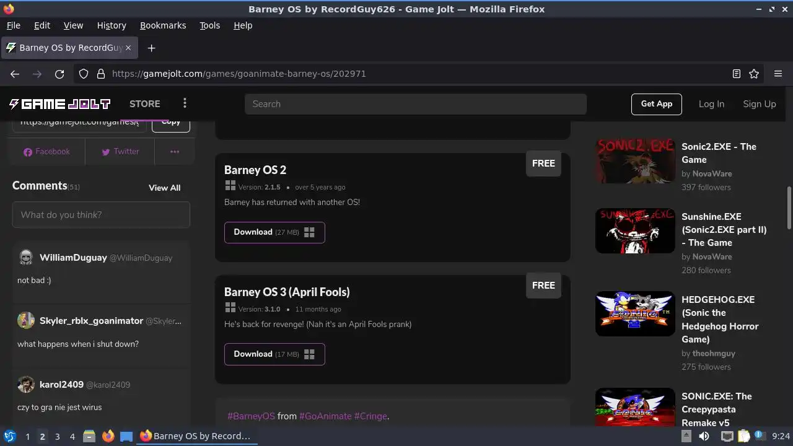Open the View menu
The width and height of the screenshot is (793, 446).
73,25
